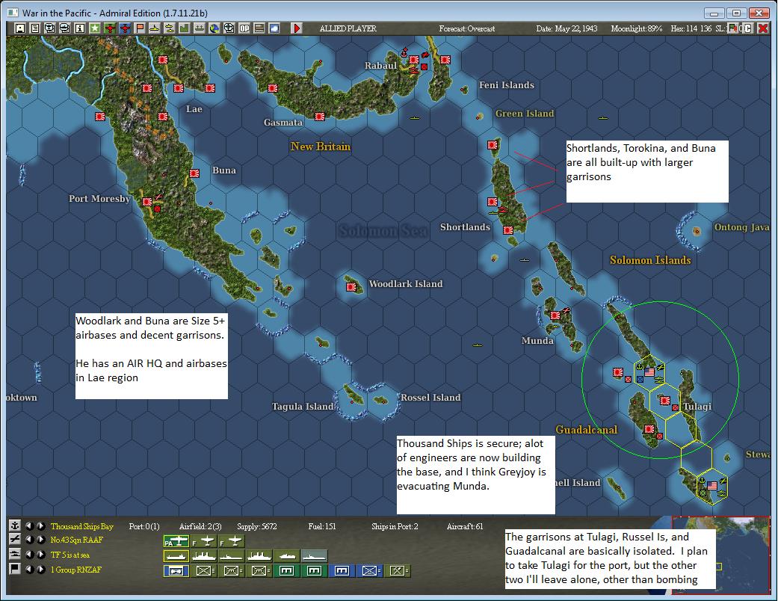This screenshot has width=778, height=601.
Task: Click the crosshair globe toolbar icon
Action: pos(229,28)
